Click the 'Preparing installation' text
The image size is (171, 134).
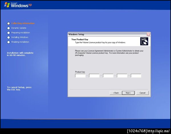[x=21, y=33]
